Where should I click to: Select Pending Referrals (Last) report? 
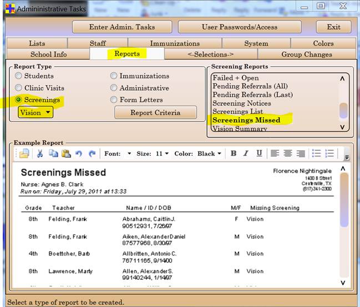tap(252, 95)
